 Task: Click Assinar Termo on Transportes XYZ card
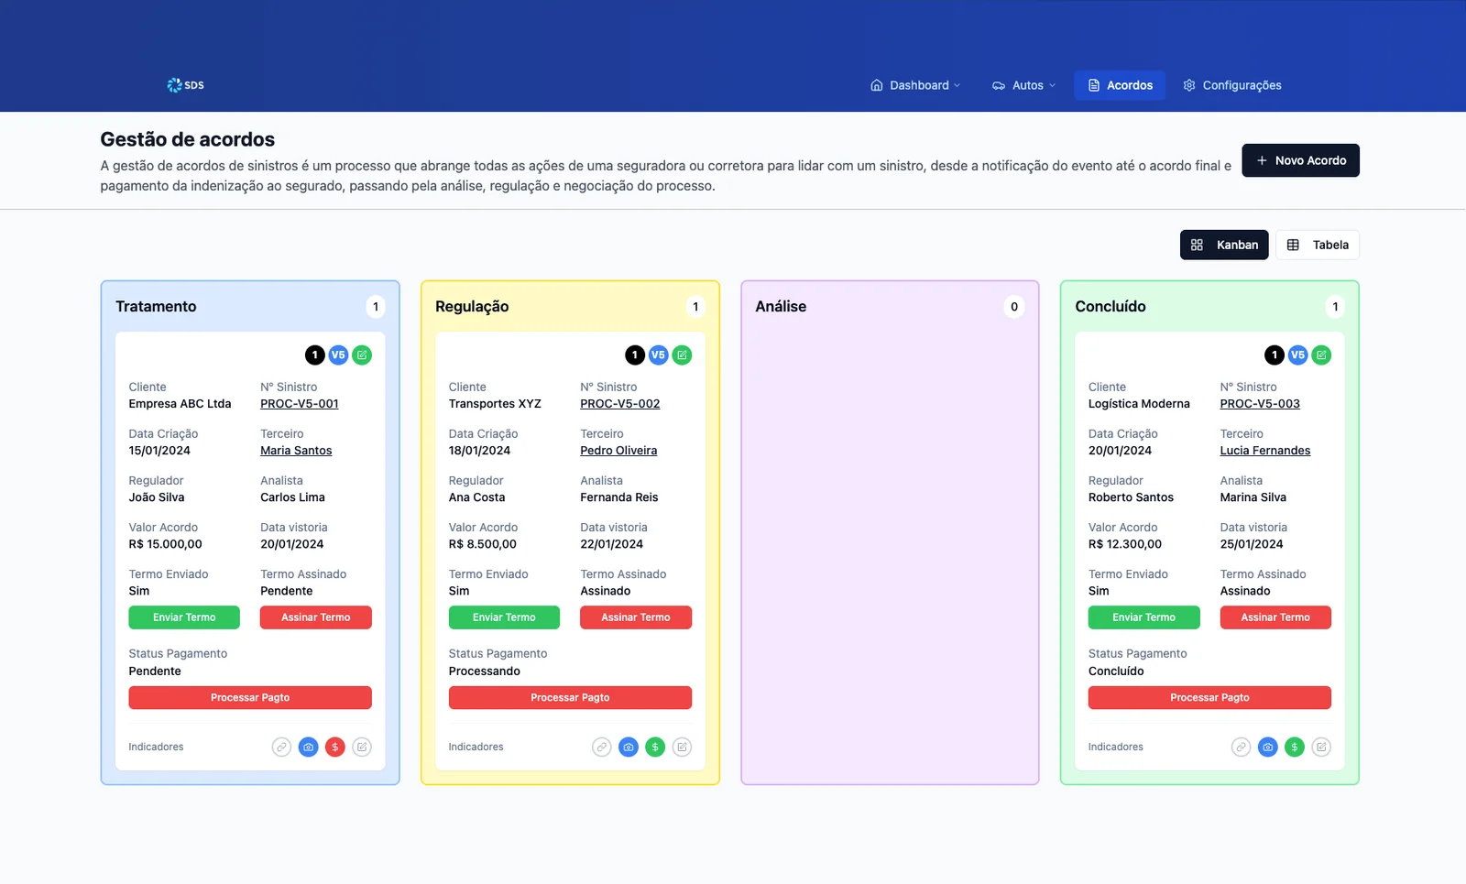tap(636, 617)
